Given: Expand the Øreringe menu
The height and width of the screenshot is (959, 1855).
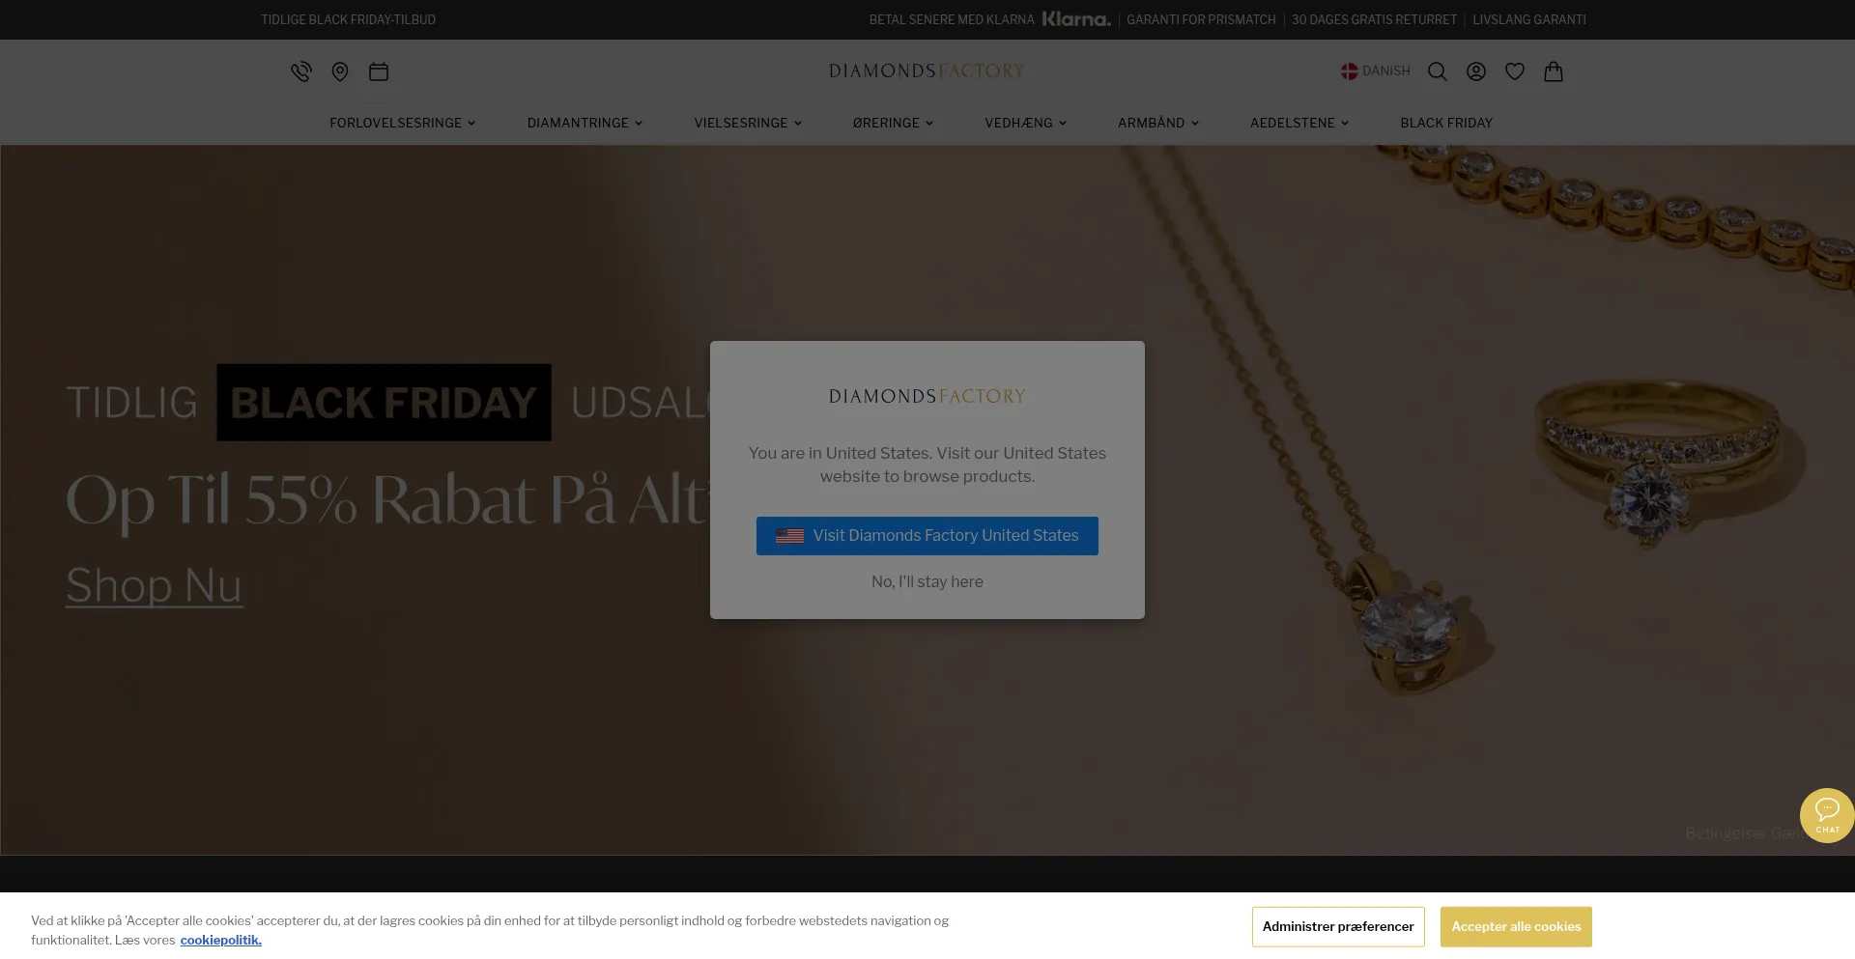Looking at the screenshot, I should tap(893, 123).
